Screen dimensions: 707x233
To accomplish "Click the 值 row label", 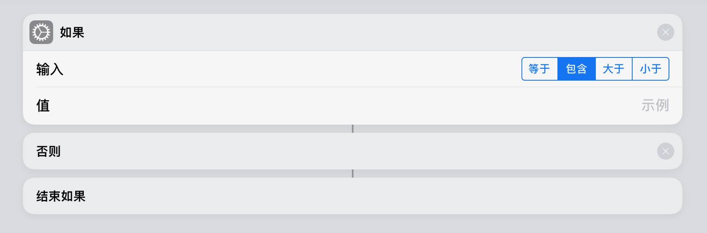I will pyautogui.click(x=43, y=106).
